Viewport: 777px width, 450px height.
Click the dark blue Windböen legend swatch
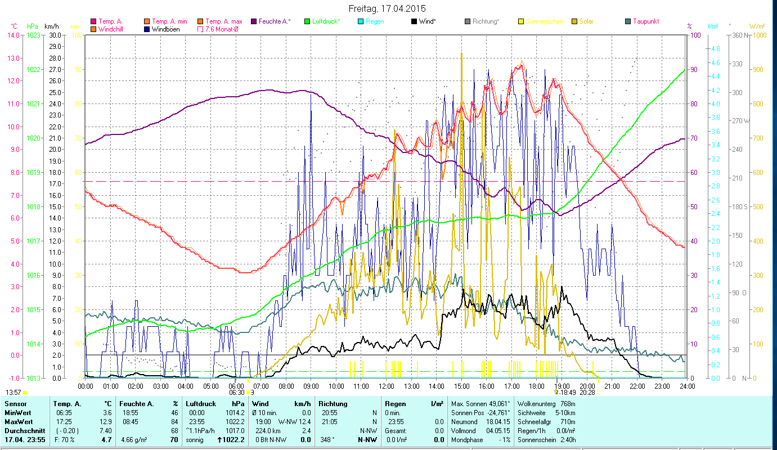(x=147, y=29)
